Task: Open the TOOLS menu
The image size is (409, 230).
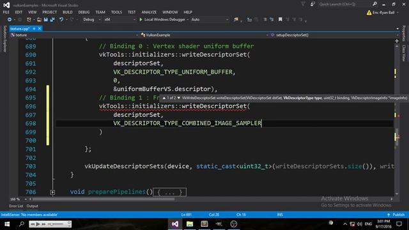Action: 116,12
